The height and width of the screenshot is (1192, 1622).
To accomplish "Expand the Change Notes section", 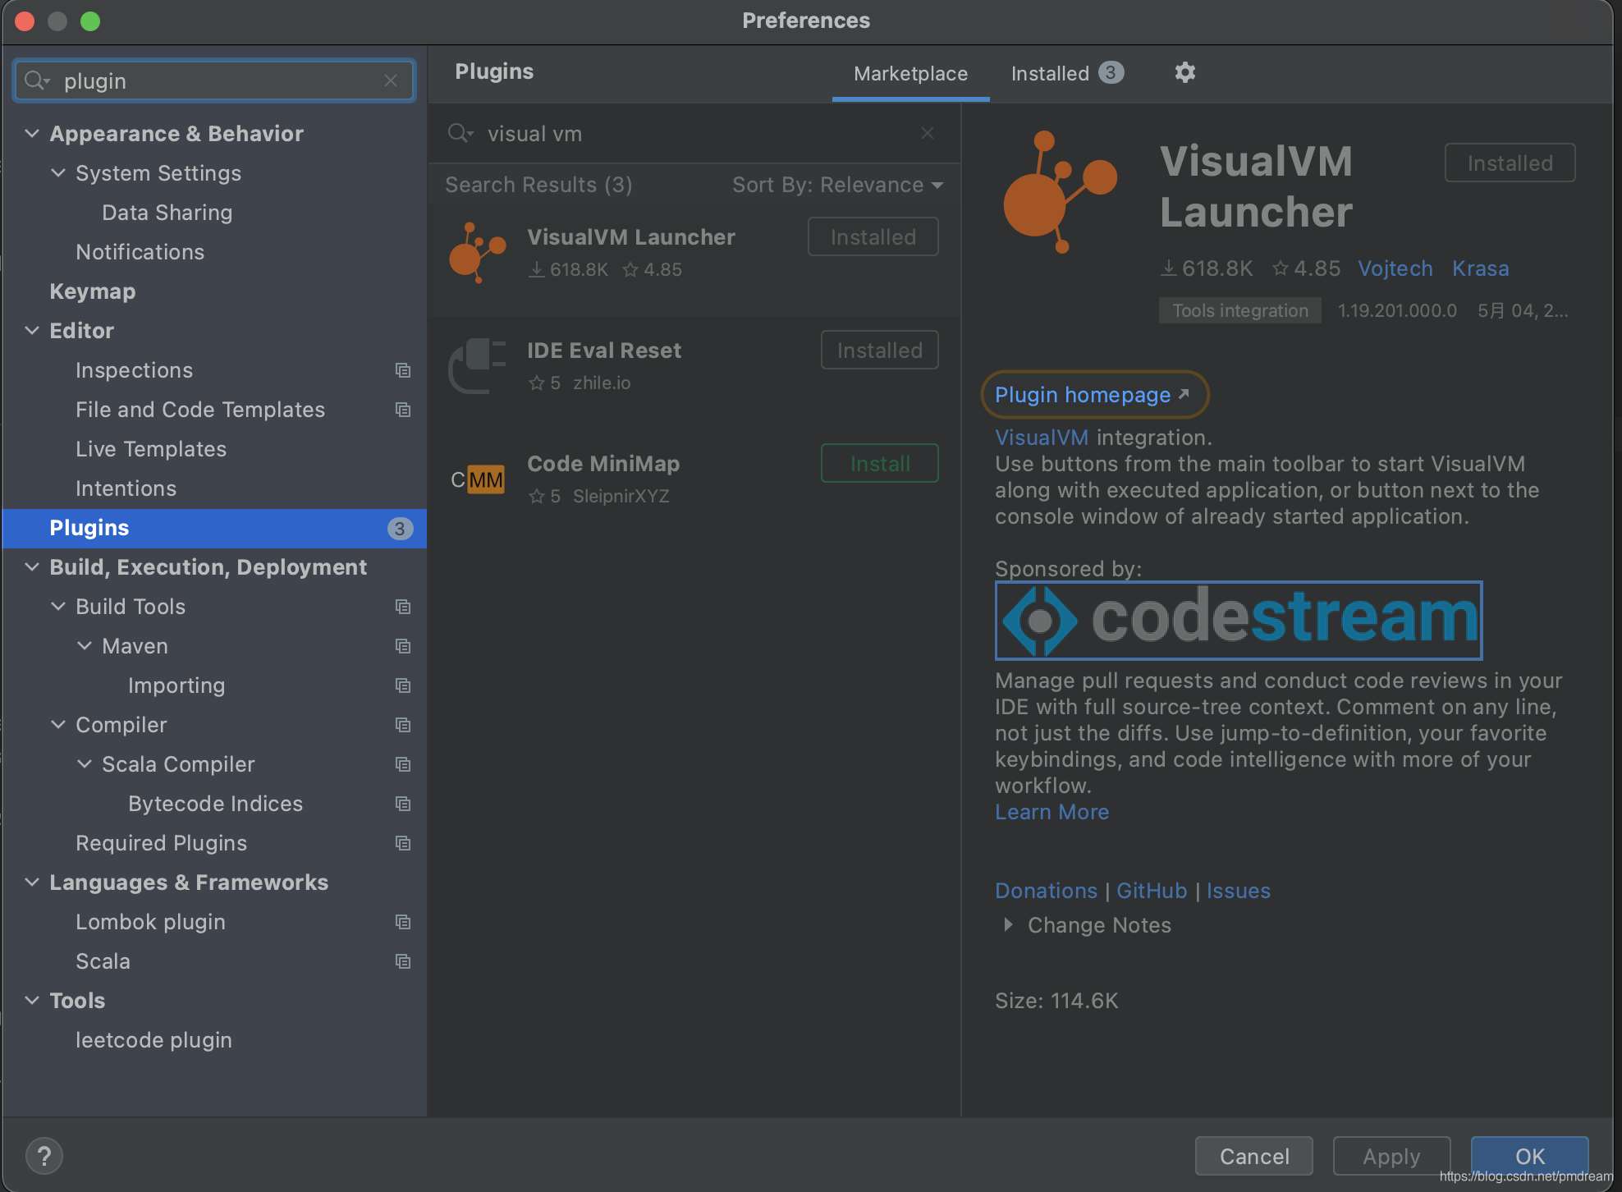I will point(1008,925).
